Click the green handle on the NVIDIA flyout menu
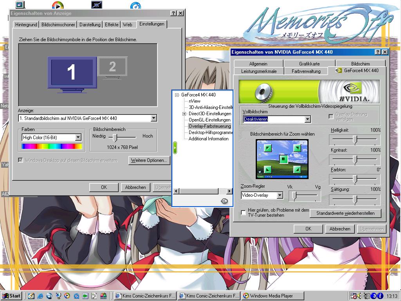Image resolution: width=401 pixels, height=301 pixels. (175, 147)
